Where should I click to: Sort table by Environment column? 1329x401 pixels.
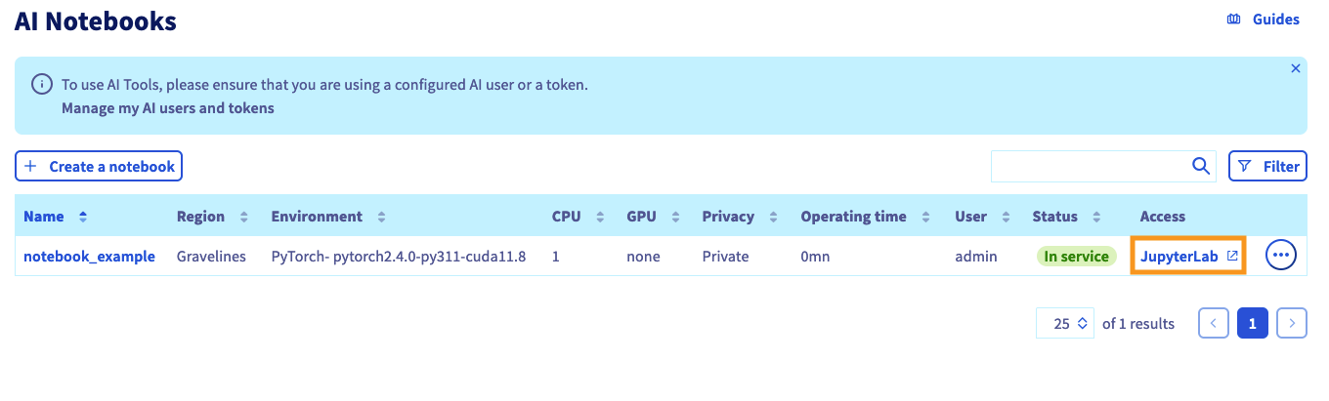381,217
